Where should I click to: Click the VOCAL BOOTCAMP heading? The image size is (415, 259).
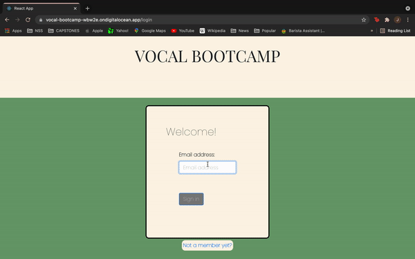click(207, 57)
